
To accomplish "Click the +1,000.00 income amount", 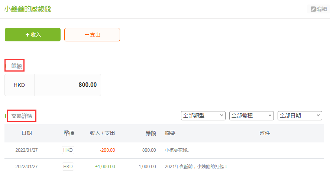I will pos(105,167).
